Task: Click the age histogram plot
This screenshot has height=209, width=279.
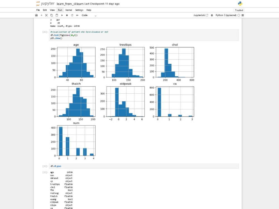Action: pyautogui.click(x=76, y=62)
